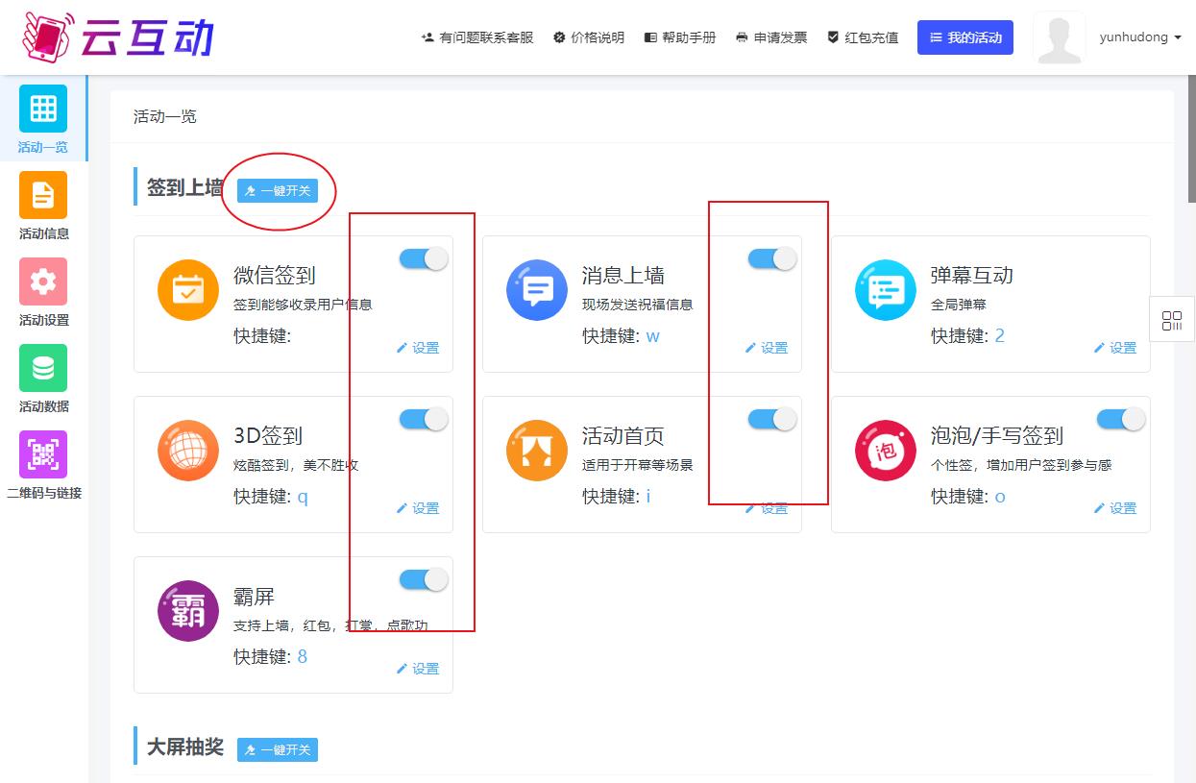The height and width of the screenshot is (783, 1196).
Task: Toggle the 消息上墙 switch
Action: tap(772, 258)
